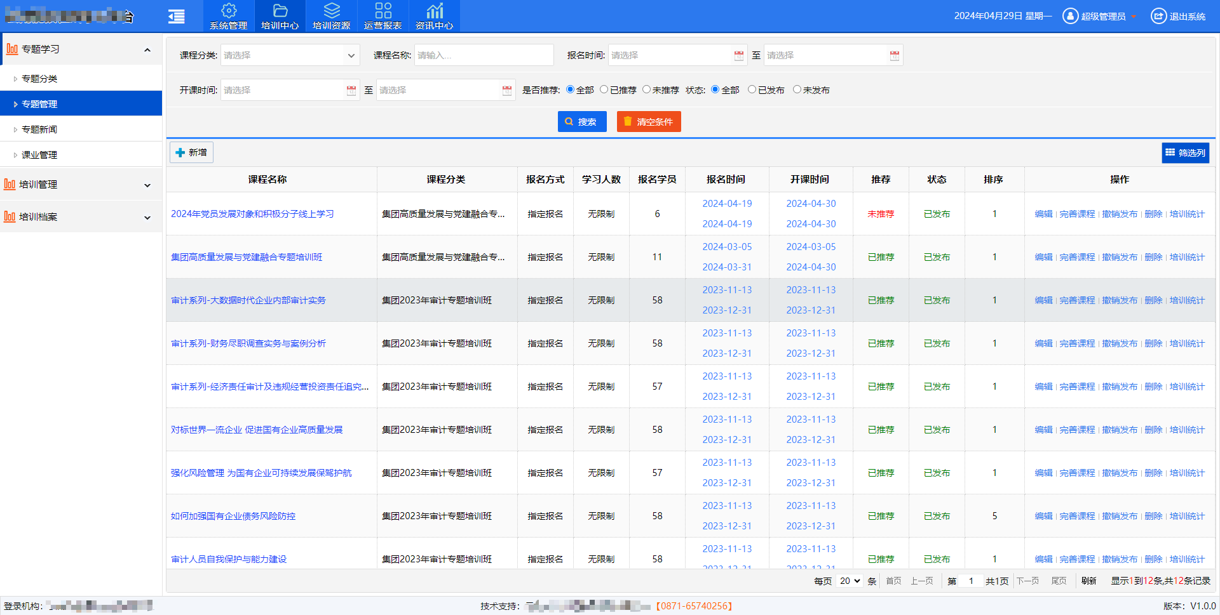Click the 培训档案 bar chart icon
The image size is (1220, 615).
point(10,216)
